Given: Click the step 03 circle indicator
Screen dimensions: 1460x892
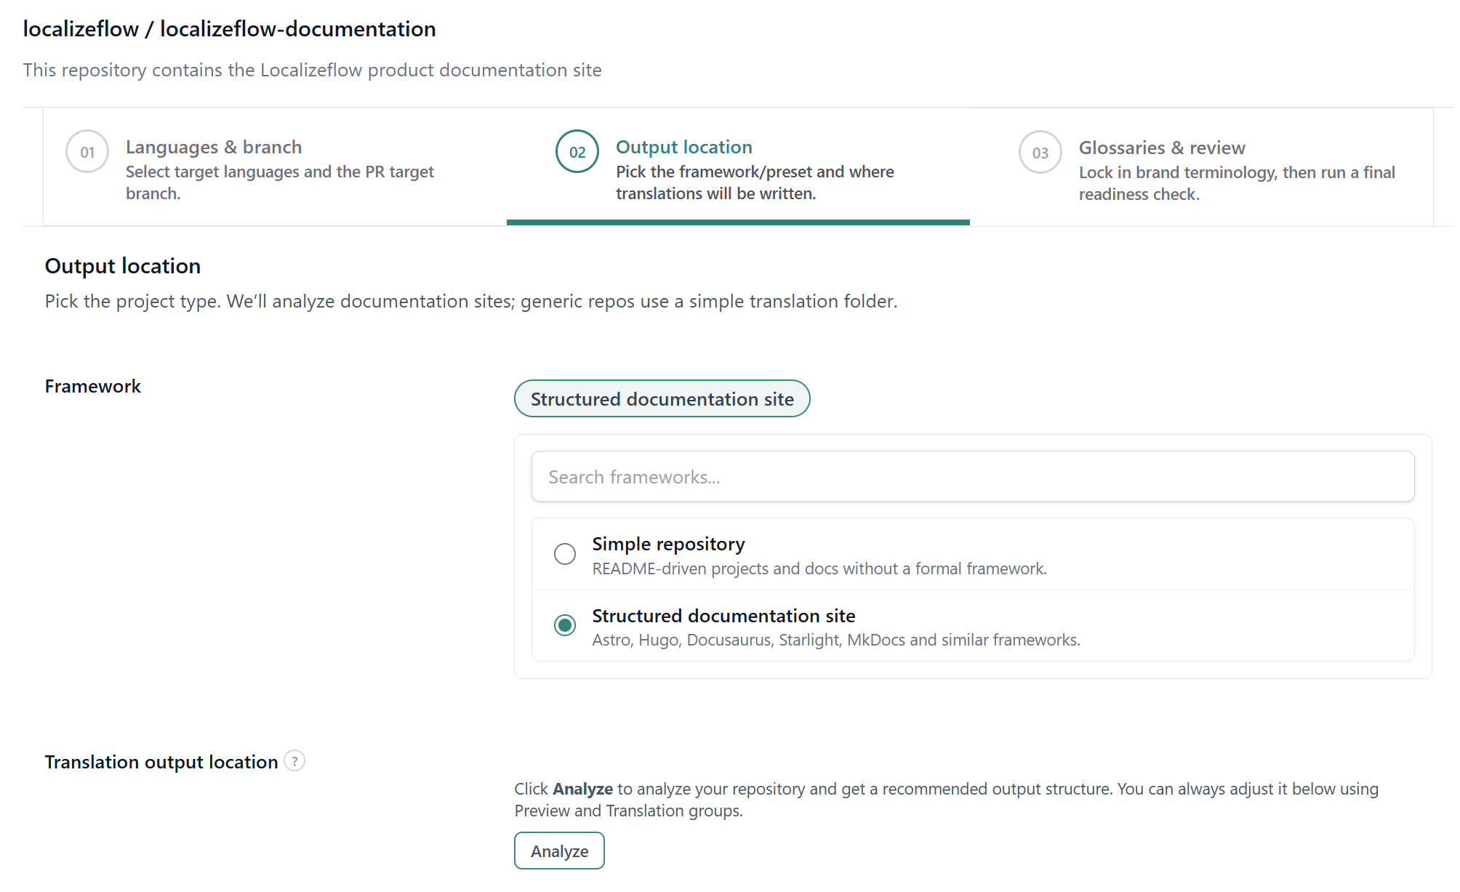Looking at the screenshot, I should click(1040, 152).
